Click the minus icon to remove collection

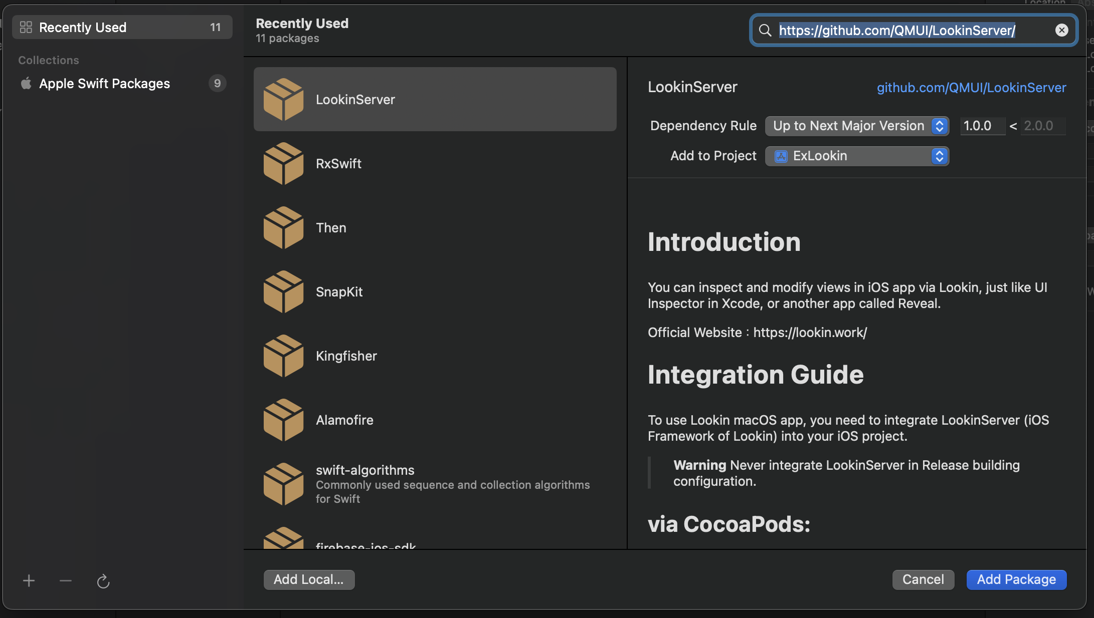tap(66, 580)
